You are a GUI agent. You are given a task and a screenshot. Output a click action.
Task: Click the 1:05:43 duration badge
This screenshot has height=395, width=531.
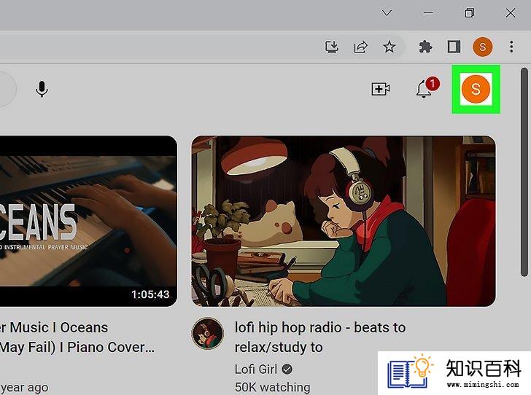pyautogui.click(x=150, y=294)
